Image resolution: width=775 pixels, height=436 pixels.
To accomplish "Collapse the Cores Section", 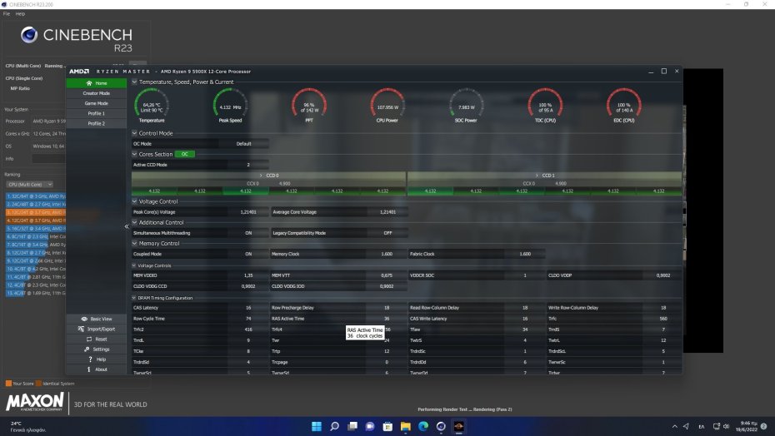I will coord(134,154).
